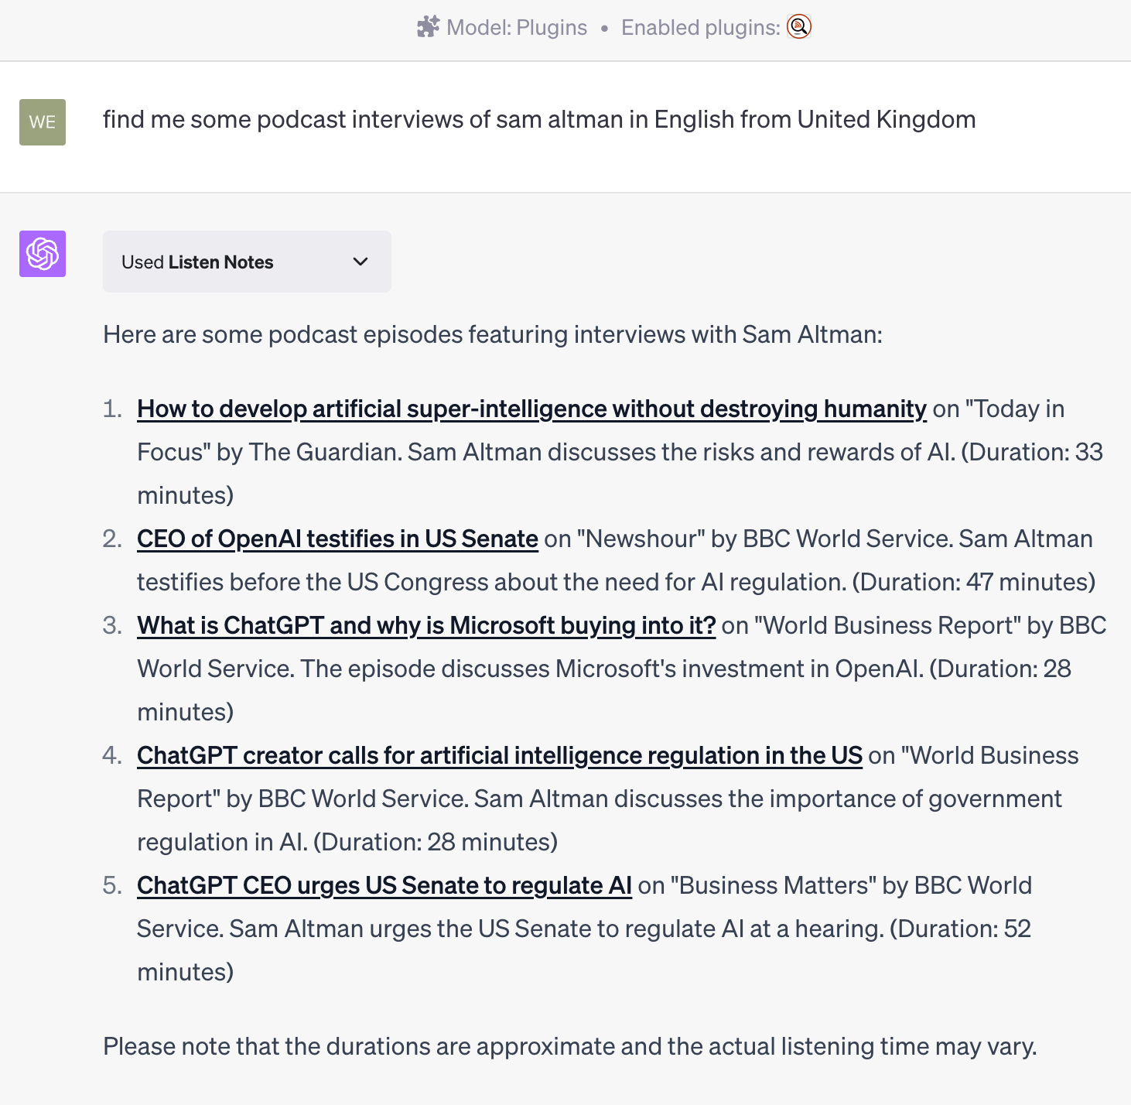Click 'Focus" by The Guardian' text
Image resolution: width=1131 pixels, height=1105 pixels.
[268, 452]
